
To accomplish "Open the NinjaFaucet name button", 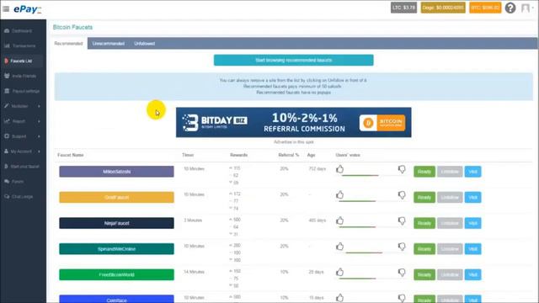I will 116,223.
